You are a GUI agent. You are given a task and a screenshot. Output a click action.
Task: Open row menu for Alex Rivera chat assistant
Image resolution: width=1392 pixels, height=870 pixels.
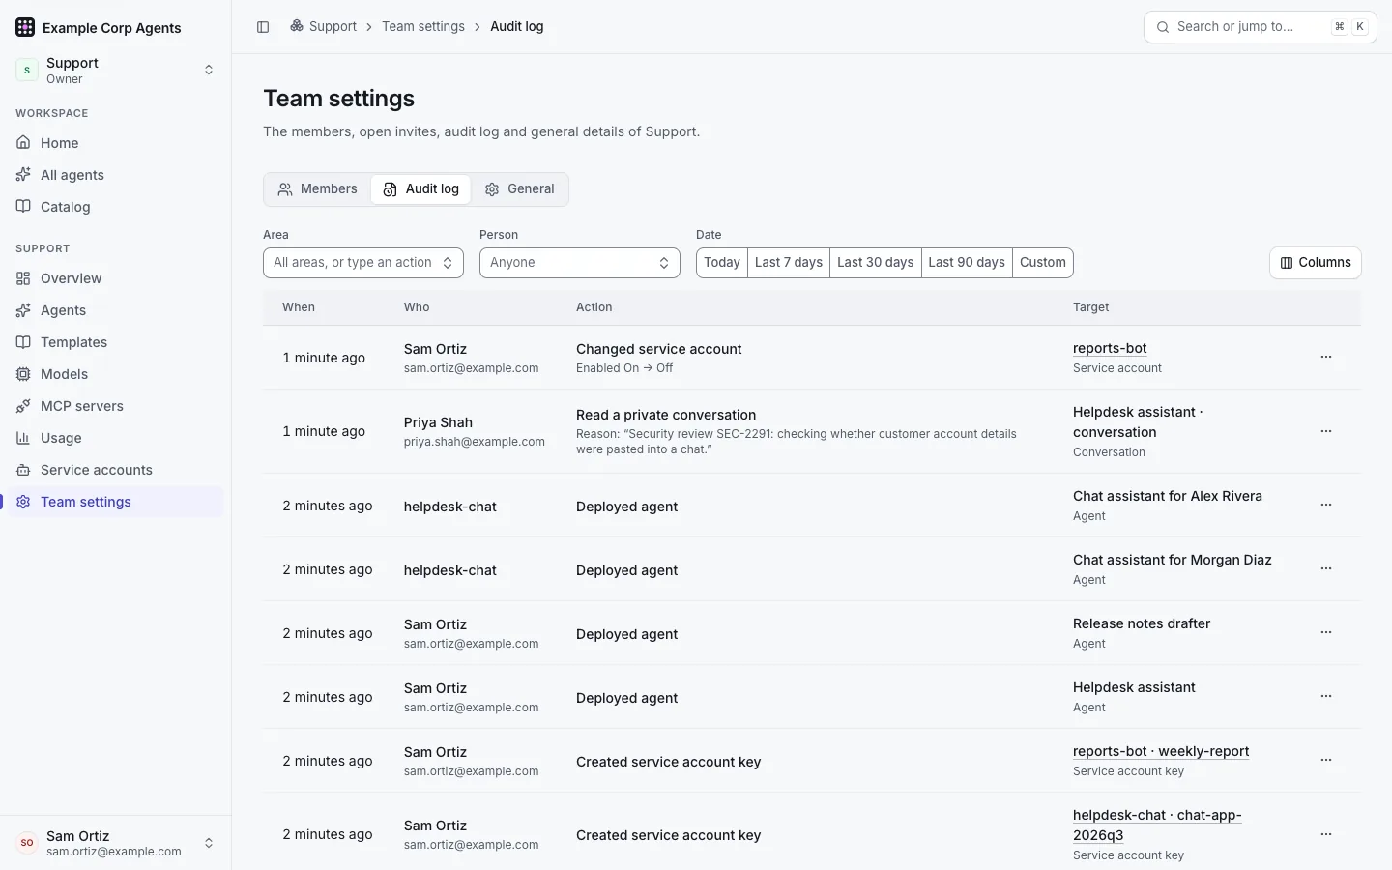coord(1326,505)
